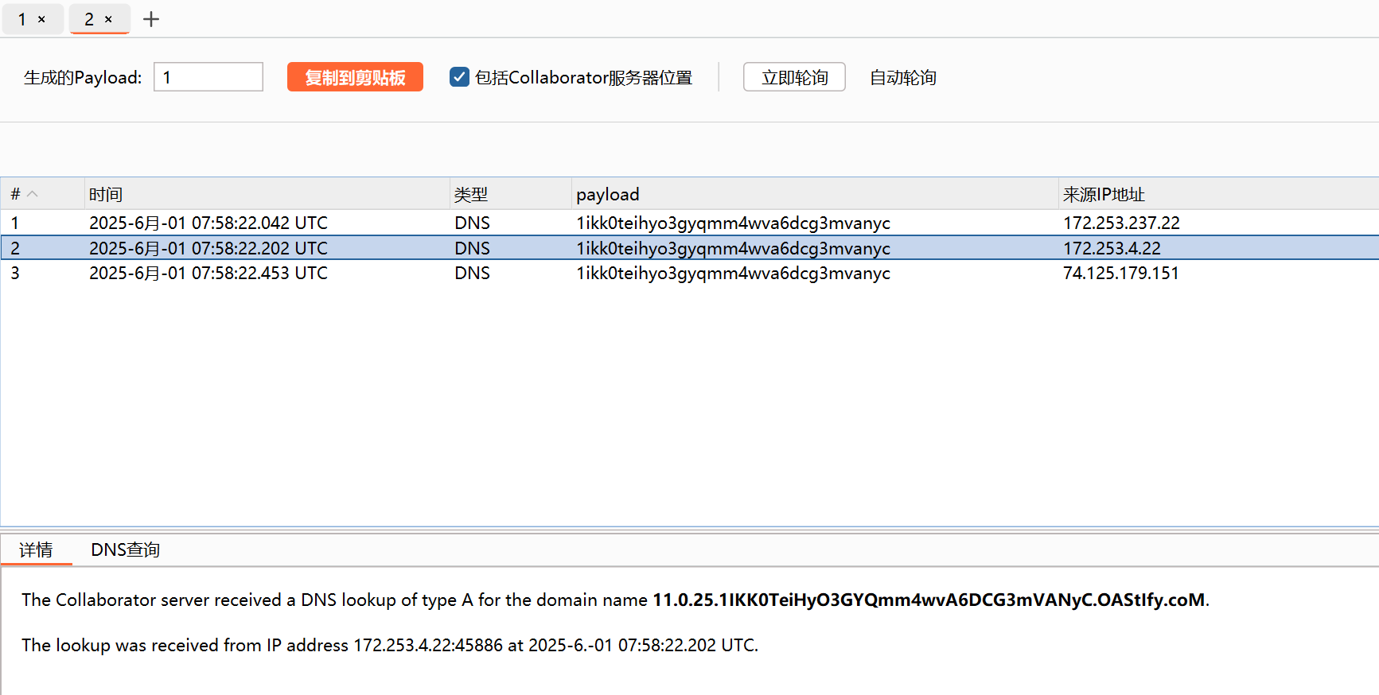Sort by payload column header
Screen dimensions: 1379x695
coord(607,194)
